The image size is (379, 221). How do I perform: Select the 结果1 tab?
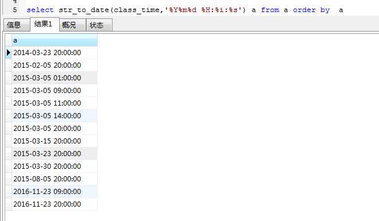coord(45,24)
